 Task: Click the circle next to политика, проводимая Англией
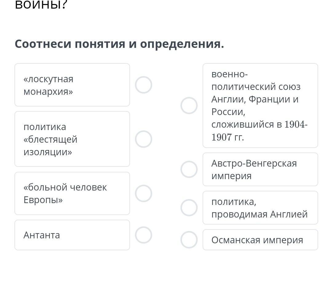tap(189, 208)
